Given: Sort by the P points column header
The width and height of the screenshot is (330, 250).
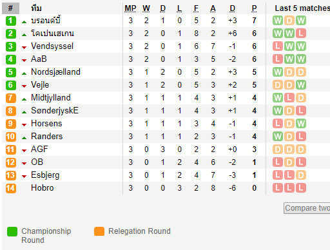Looking at the screenshot, I should pos(254,8).
